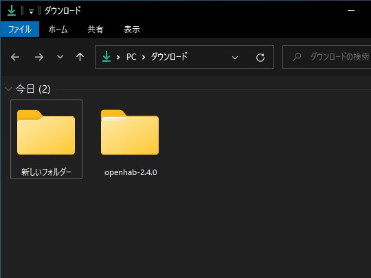Click PC in the address bar
This screenshot has width=371, height=278.
pos(131,57)
